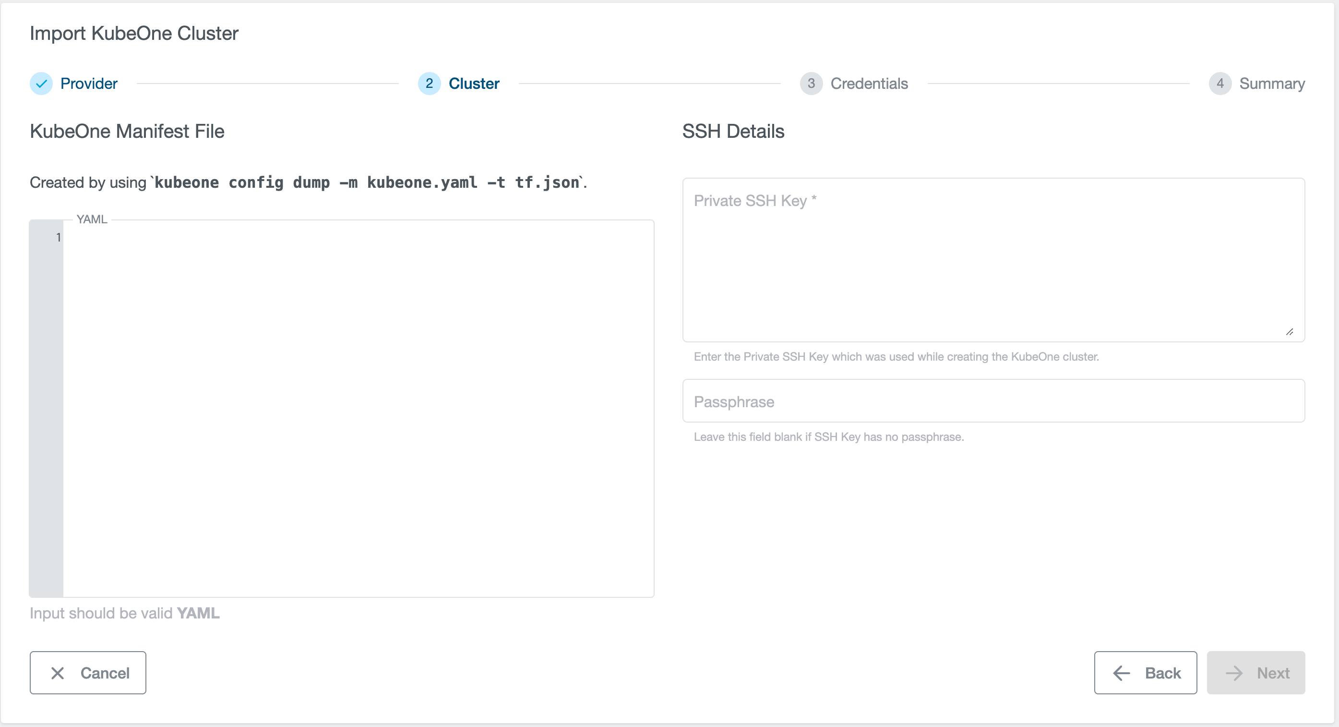
Task: Click the Private SSH Key input field
Action: pos(993,260)
